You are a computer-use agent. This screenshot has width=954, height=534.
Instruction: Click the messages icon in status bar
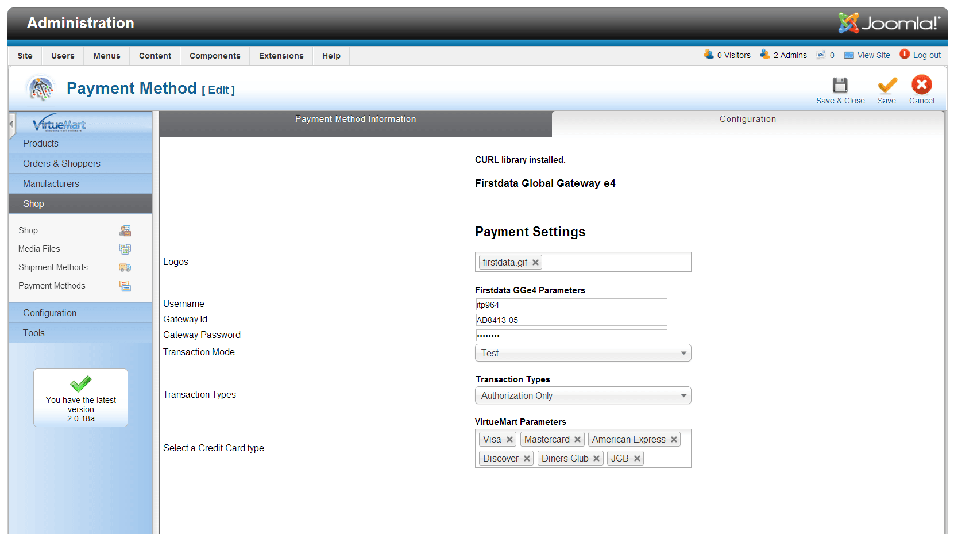pos(821,55)
